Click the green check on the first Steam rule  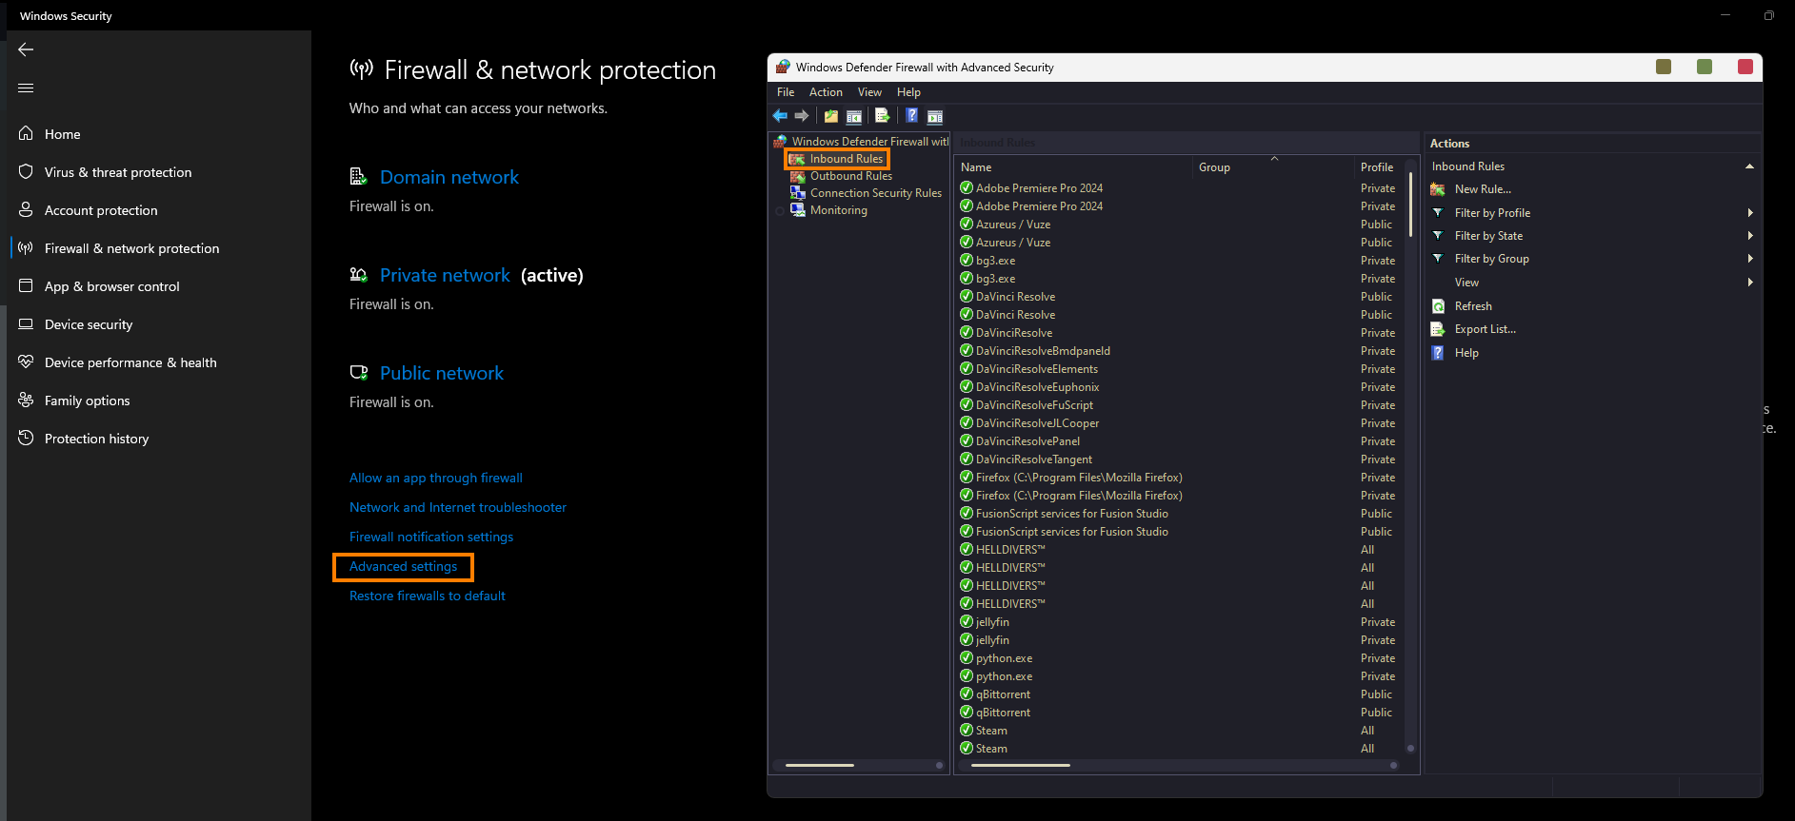tap(966, 731)
